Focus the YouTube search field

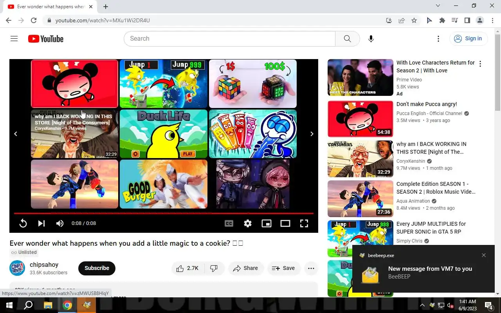click(230, 39)
